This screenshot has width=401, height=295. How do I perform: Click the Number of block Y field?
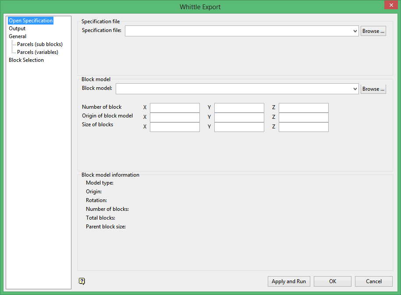[239, 108]
